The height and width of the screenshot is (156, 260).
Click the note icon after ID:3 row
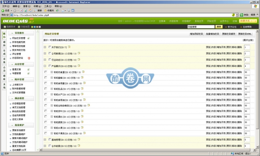click(x=79, y=139)
